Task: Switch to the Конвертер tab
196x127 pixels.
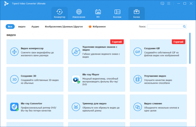Action: point(59,14)
